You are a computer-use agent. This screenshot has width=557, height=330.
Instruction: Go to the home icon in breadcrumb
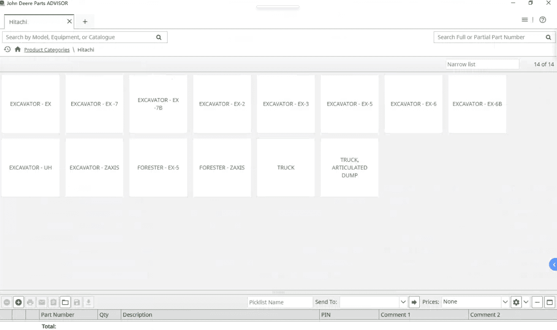point(18,49)
